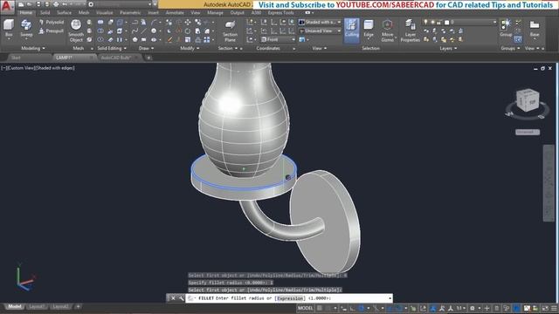Toggle Grid display in status bar

320,308
